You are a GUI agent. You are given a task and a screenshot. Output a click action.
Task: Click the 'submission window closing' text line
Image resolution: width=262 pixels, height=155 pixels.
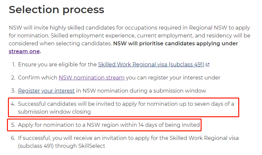click(54, 112)
